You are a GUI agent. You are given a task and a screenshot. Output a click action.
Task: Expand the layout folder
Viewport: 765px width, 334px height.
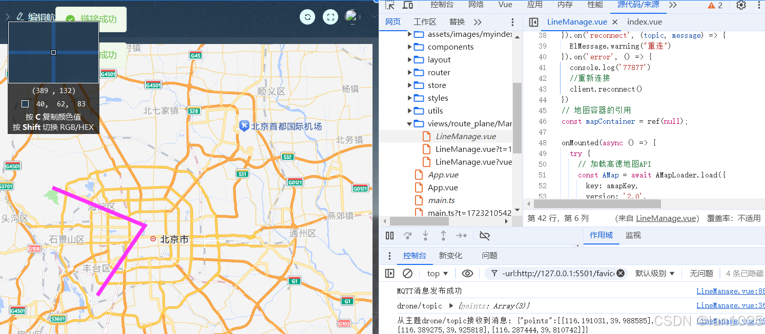[409, 59]
